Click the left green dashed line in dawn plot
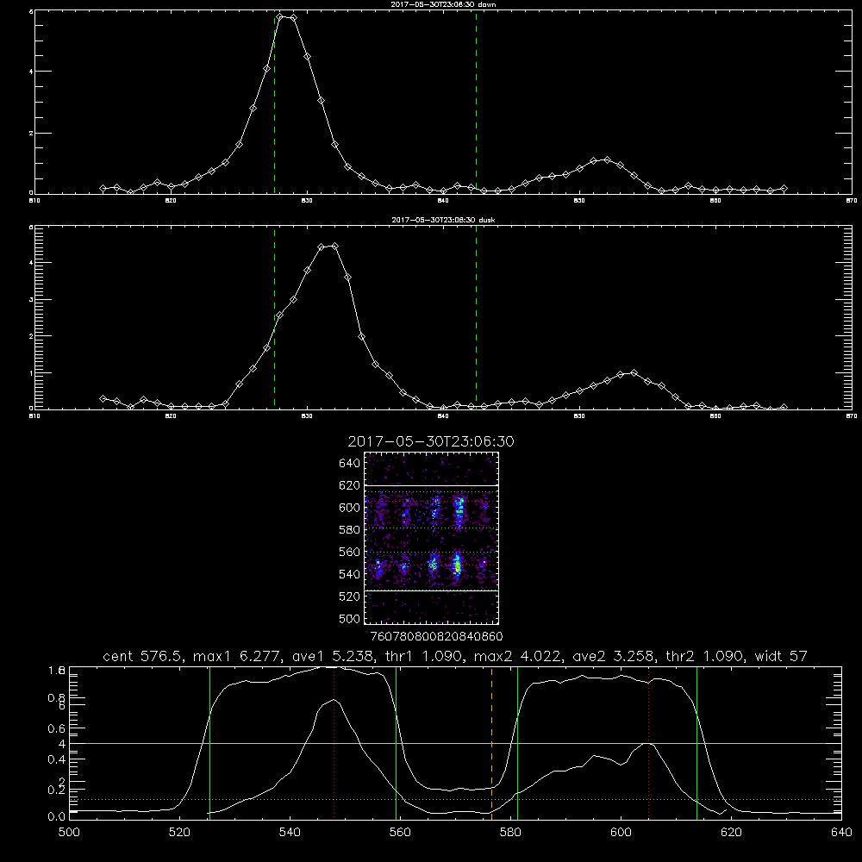The image size is (862, 862). coord(274,102)
